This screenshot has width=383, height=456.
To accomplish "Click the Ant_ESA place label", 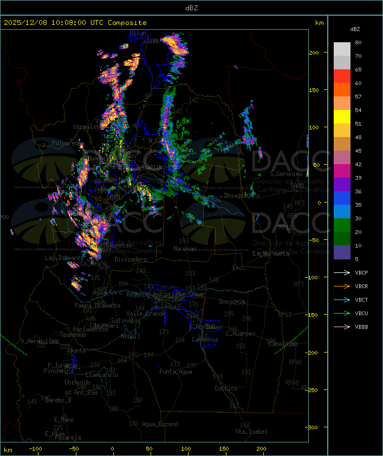I will (x=86, y=393).
